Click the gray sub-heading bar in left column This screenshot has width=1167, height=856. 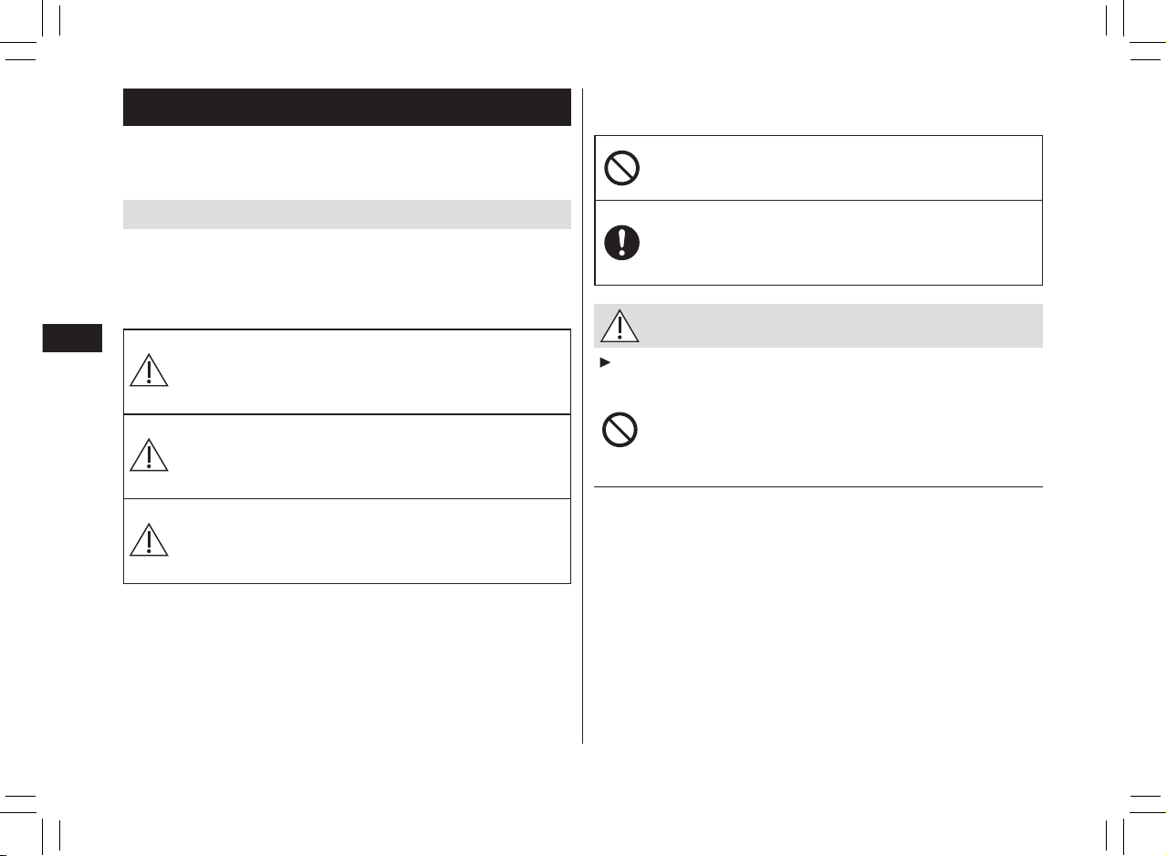pyautogui.click(x=347, y=214)
